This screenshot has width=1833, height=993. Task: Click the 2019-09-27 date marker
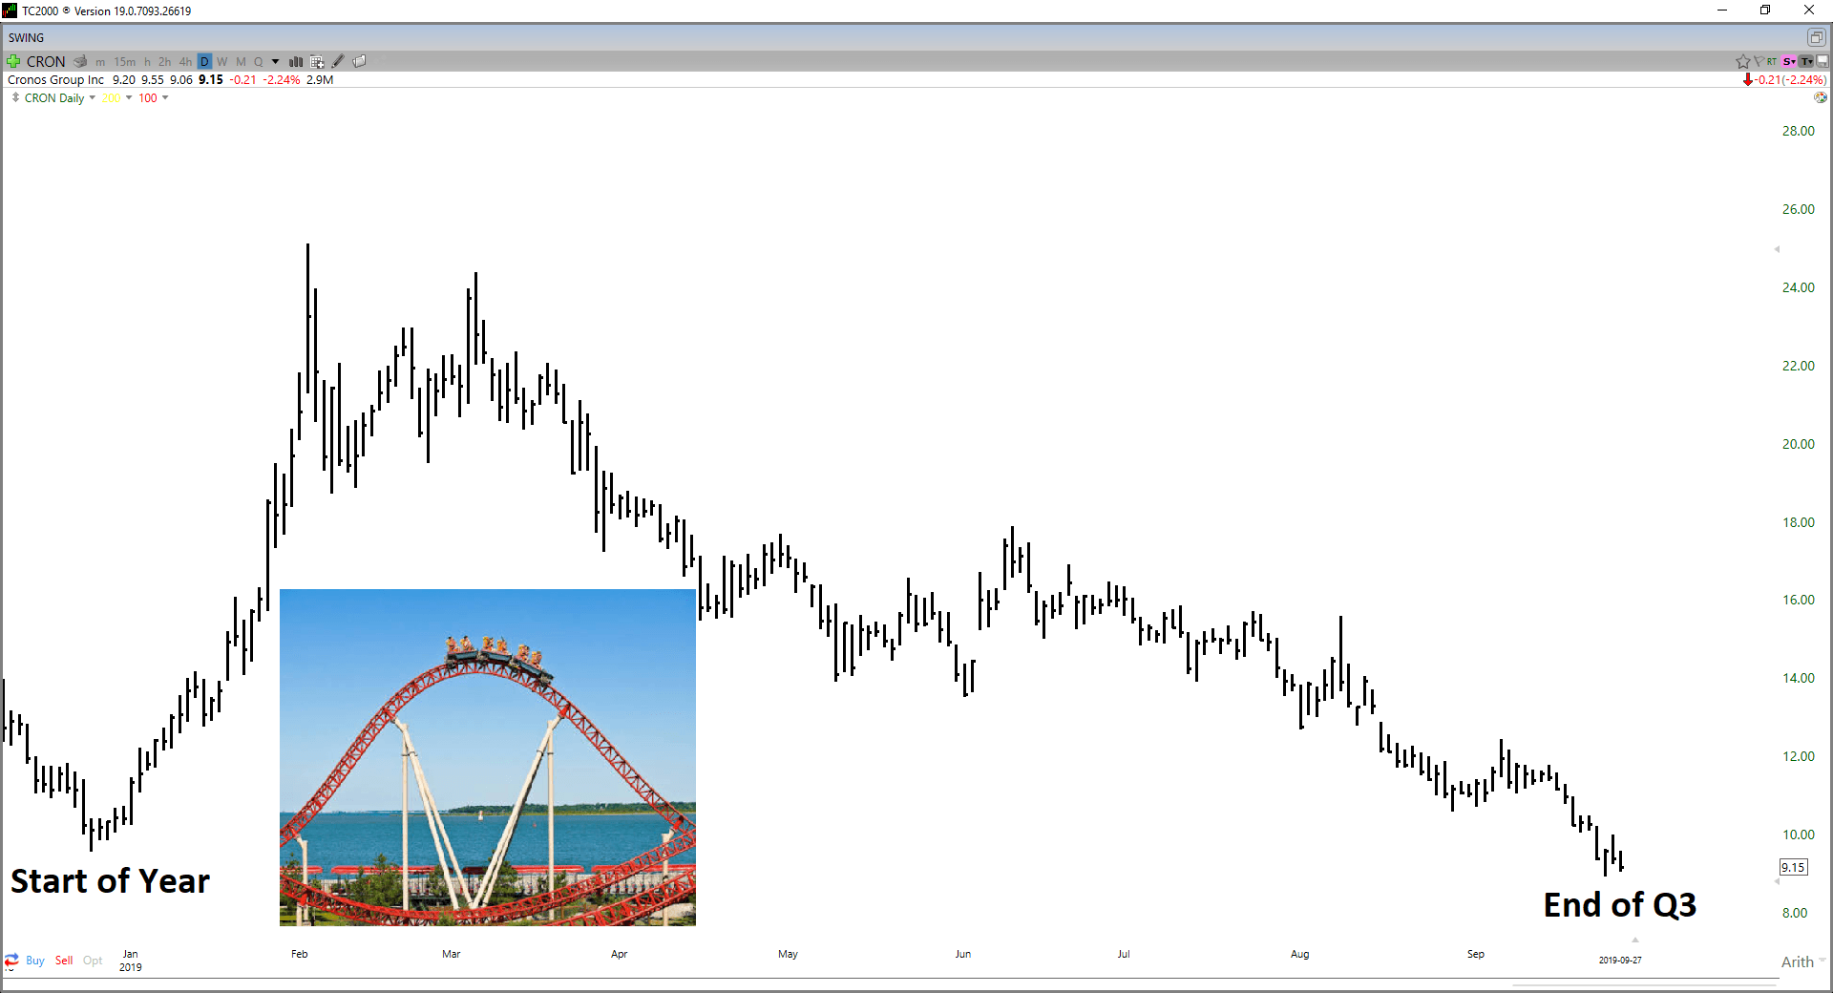point(1620,960)
